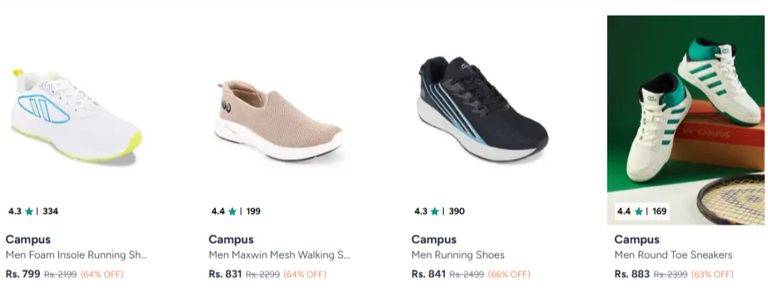Click the 63% OFF discount label
This screenshot has width=768, height=307.
[x=712, y=275]
